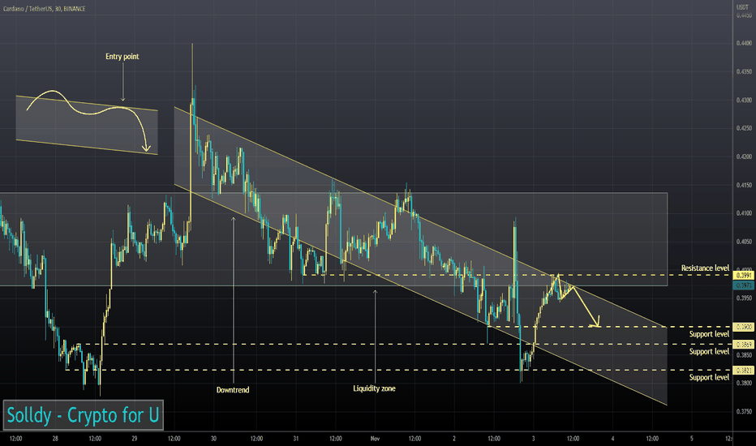Click the 12:00 label between 3 and 4

573,438
